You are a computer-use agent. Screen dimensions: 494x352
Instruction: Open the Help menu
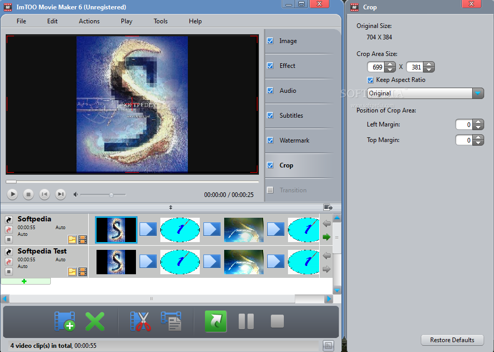(x=195, y=21)
